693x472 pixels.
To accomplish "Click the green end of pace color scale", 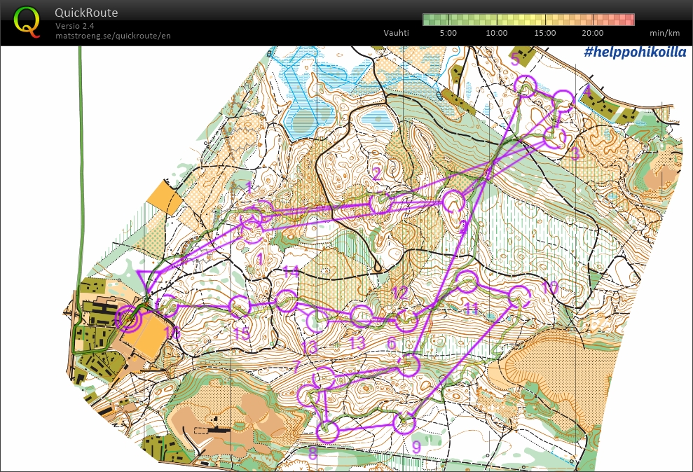I will coord(430,20).
